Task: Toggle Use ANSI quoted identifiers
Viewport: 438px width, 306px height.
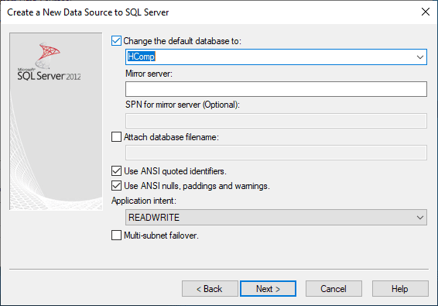Action: tap(116, 171)
